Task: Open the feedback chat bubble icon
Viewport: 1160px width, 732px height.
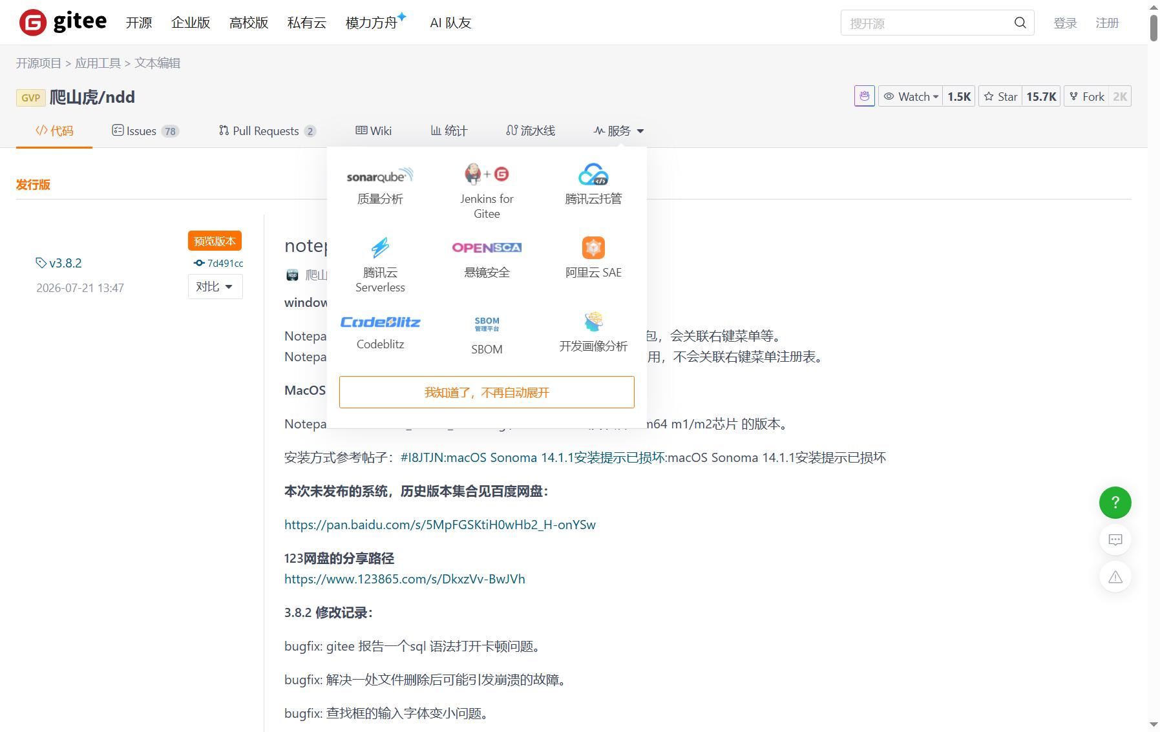Action: pos(1115,539)
